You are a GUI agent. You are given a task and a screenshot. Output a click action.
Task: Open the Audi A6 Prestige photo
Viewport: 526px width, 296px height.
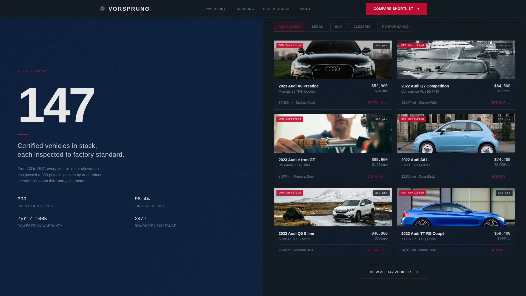coord(333,60)
